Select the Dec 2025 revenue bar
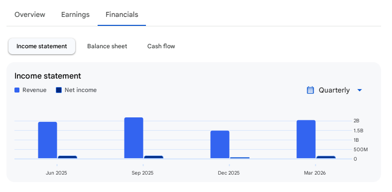Viewport: 392px width, 192px height. [220, 144]
